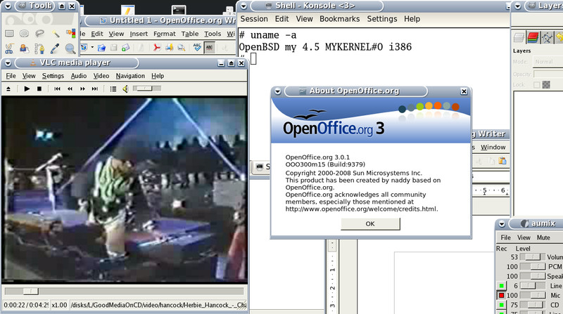
Task: Click the VLC eject button
Action: (8, 89)
